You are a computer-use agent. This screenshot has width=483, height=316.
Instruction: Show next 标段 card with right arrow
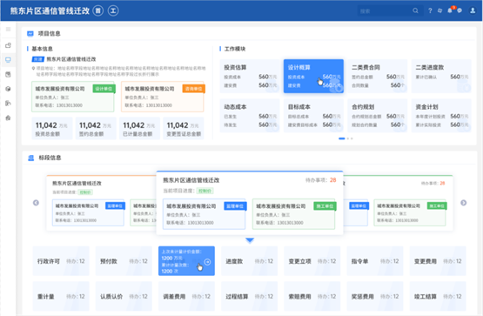click(x=464, y=203)
